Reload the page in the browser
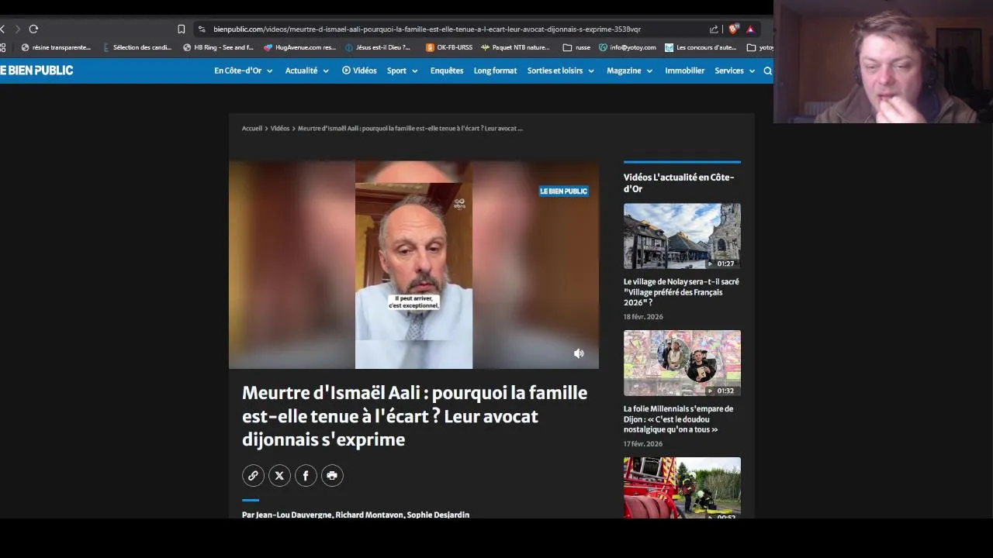The image size is (993, 558). [33, 29]
